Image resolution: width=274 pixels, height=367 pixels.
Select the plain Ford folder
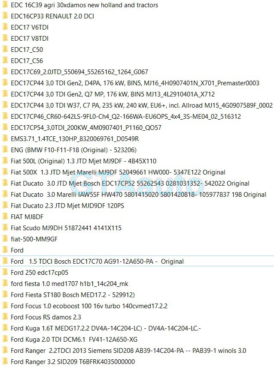tap(17, 250)
